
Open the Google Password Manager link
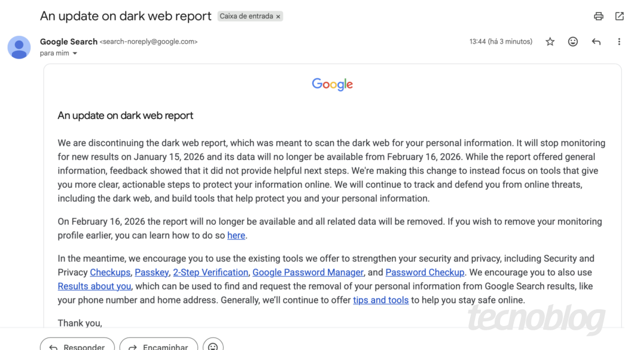(x=307, y=272)
